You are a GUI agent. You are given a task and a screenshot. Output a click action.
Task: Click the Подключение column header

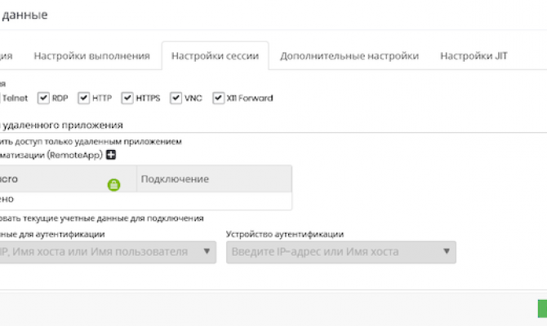175,178
